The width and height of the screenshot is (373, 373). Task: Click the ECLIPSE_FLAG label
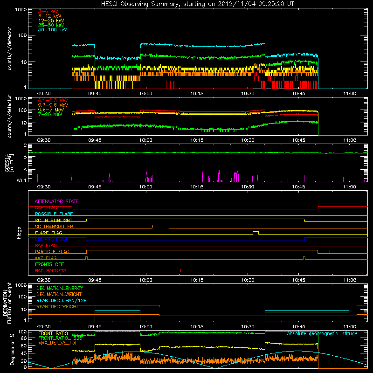pyautogui.click(x=51, y=239)
